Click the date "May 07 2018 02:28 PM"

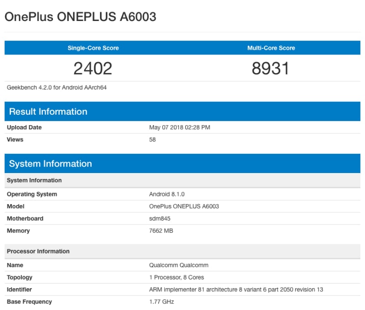[x=179, y=127]
